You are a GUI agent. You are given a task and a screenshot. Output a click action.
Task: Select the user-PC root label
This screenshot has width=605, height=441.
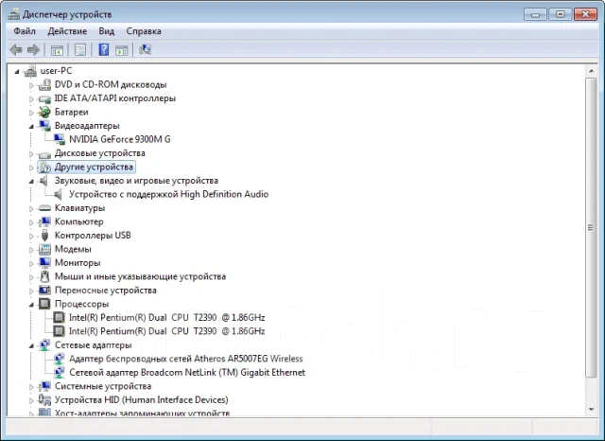tap(56, 71)
